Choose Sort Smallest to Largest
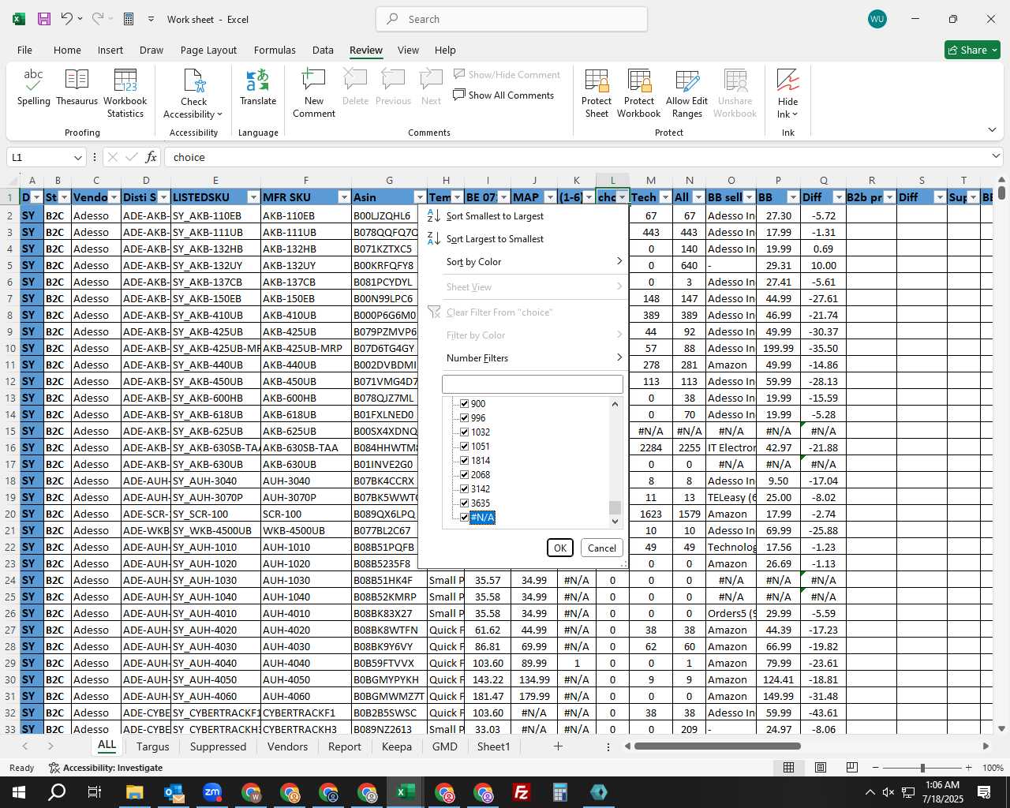1010x808 pixels. [495, 216]
